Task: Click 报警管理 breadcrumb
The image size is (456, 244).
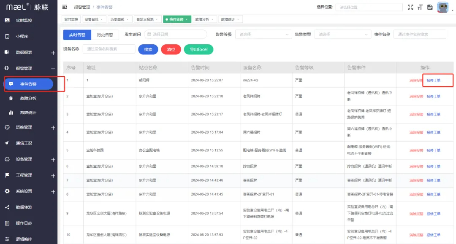Action: 82,7
